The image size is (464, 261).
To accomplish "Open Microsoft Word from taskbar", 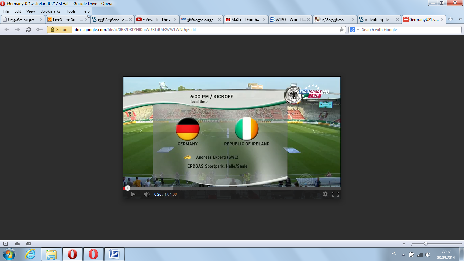I will (x=114, y=254).
